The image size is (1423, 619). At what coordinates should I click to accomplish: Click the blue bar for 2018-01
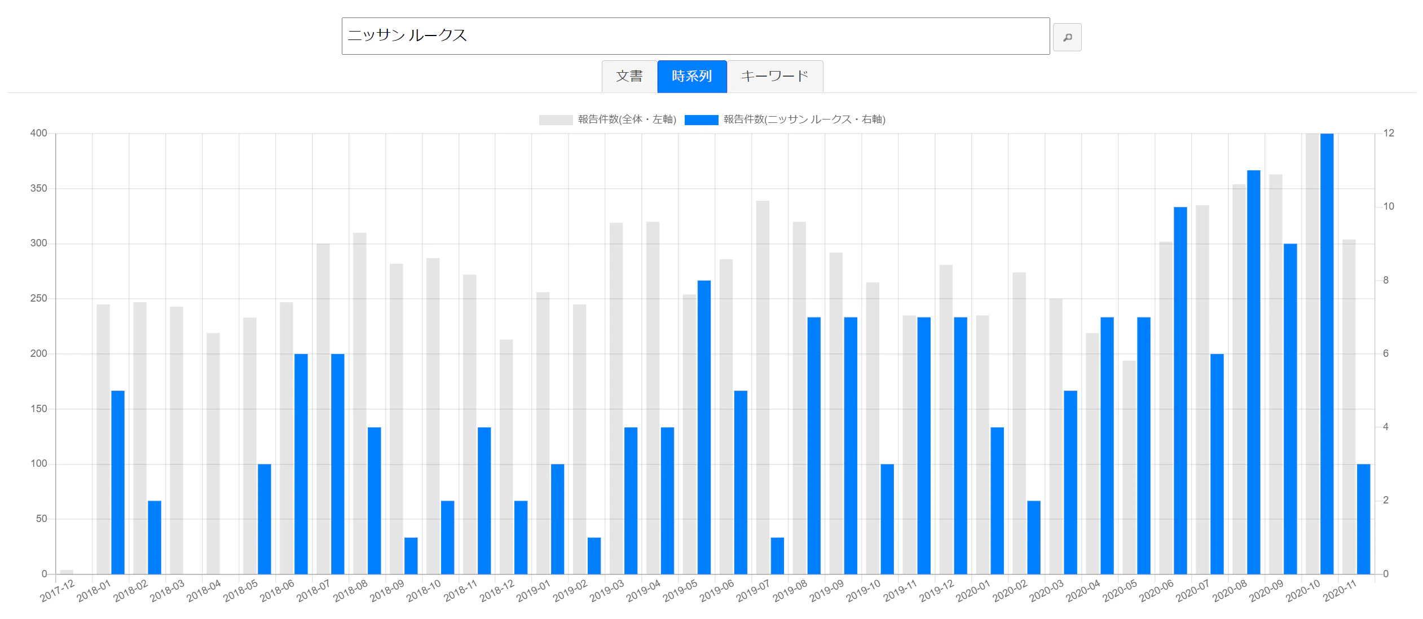coord(118,482)
